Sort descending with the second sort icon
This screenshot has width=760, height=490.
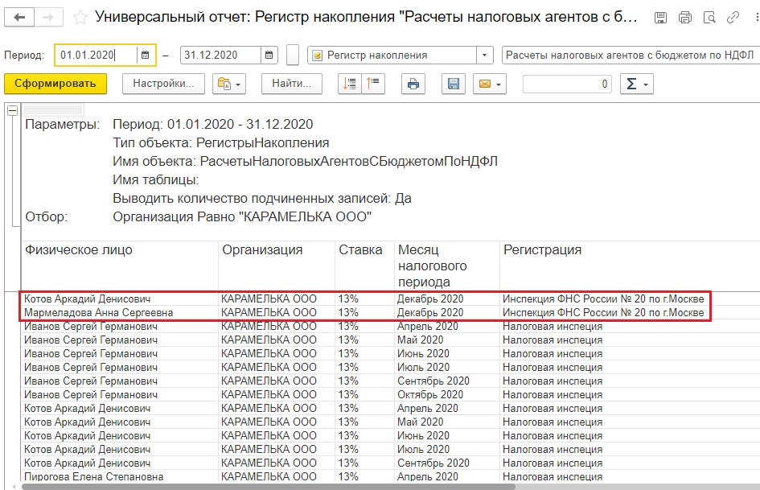point(373,84)
